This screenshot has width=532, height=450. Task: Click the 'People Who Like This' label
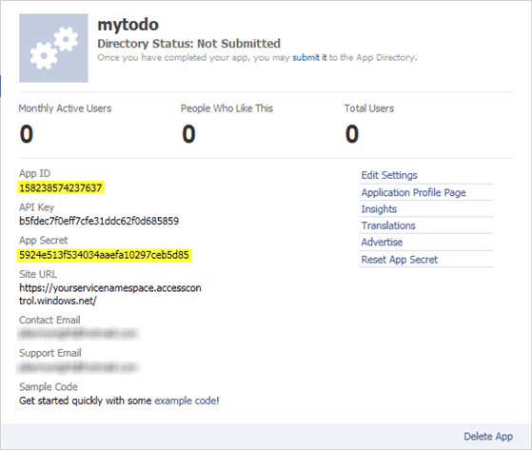point(227,108)
